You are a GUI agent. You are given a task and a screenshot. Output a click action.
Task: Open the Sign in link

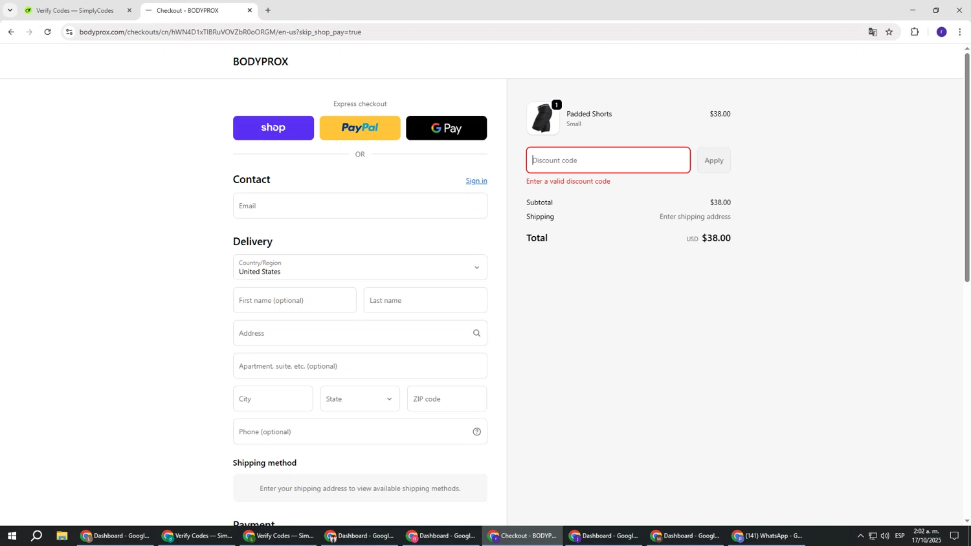476,180
